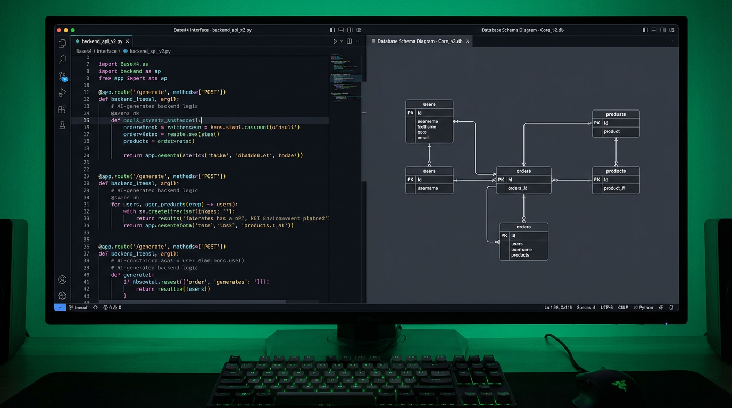The image size is (732, 408).
Task: Open the Extensions icon in the activity bar
Action: point(62,109)
